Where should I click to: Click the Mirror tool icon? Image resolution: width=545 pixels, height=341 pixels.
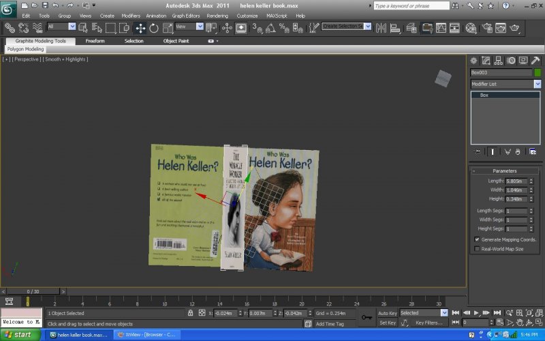tap(381, 28)
